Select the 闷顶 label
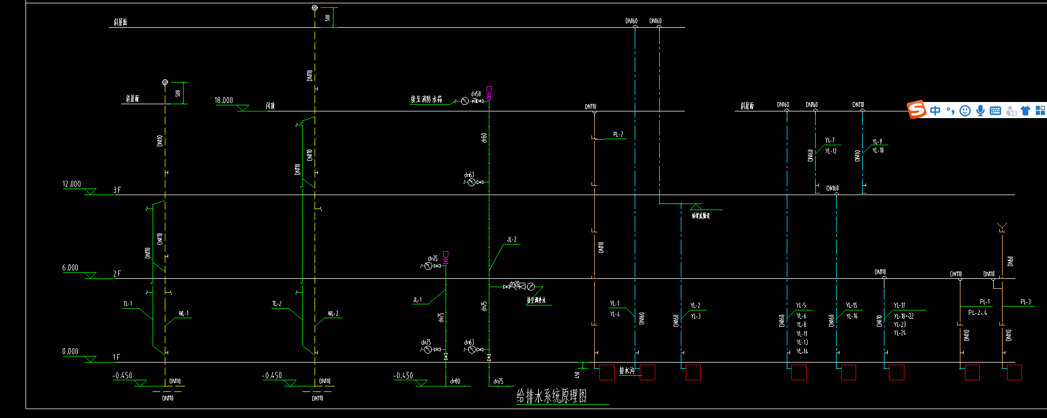Screen dimensions: 1047x418 point(270,106)
